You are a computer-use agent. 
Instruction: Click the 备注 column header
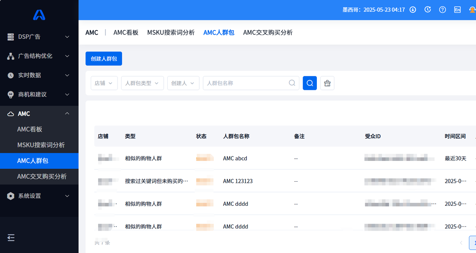coord(299,136)
